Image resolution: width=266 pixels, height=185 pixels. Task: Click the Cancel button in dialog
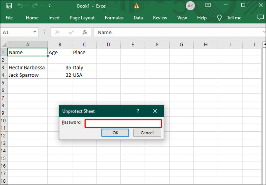click(x=147, y=133)
